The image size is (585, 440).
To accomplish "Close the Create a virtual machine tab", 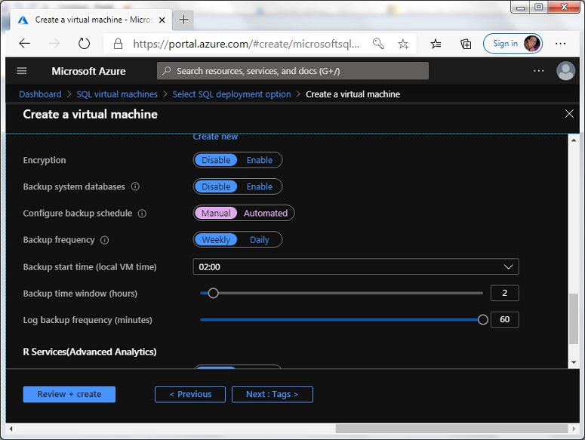I will point(162,20).
